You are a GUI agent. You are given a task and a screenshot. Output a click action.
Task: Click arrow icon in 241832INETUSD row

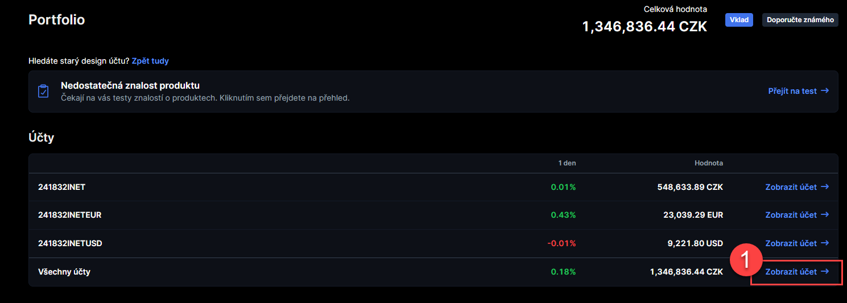[x=825, y=243]
